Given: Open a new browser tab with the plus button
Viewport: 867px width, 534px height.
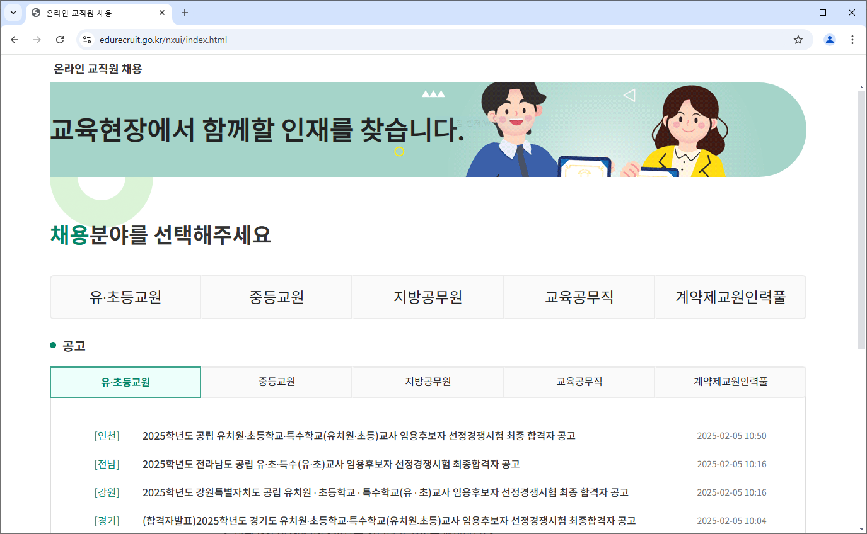Looking at the screenshot, I should (x=184, y=13).
